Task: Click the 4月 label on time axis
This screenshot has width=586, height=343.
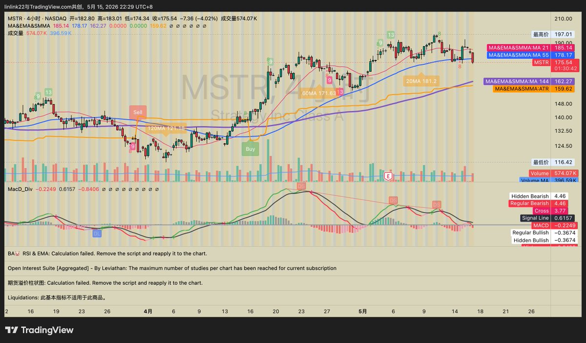Action: tap(148, 311)
